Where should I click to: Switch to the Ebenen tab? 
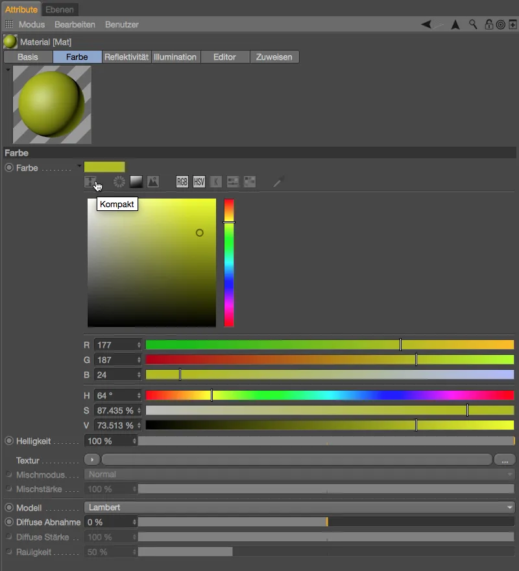coord(60,10)
